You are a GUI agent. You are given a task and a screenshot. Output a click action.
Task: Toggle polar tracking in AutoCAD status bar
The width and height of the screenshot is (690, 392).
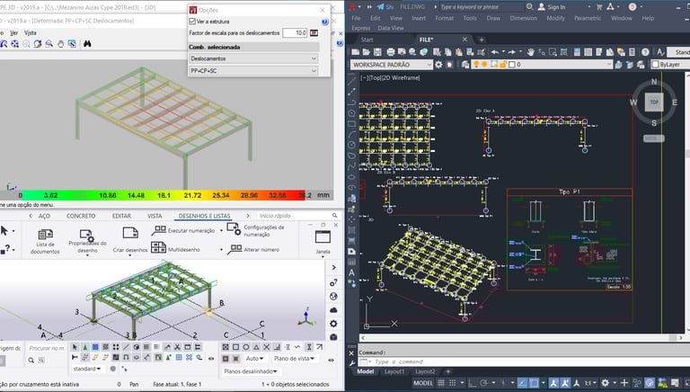483,383
